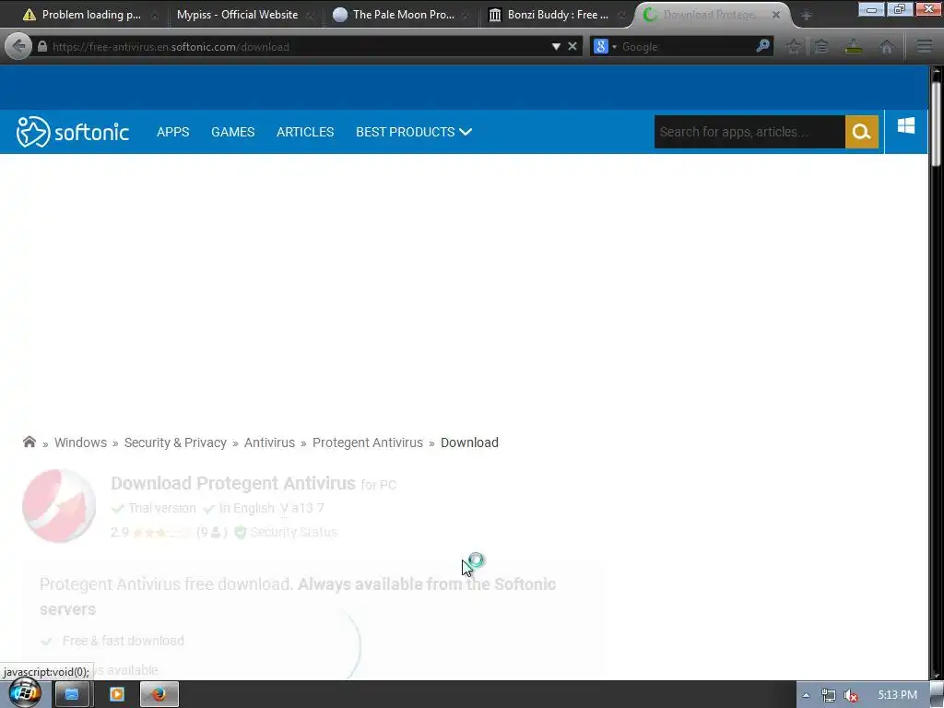Open the Google search engine selector dropdown

[605, 46]
